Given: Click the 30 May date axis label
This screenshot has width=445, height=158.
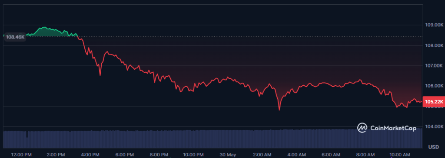Looking at the screenshot, I should pos(228,155).
